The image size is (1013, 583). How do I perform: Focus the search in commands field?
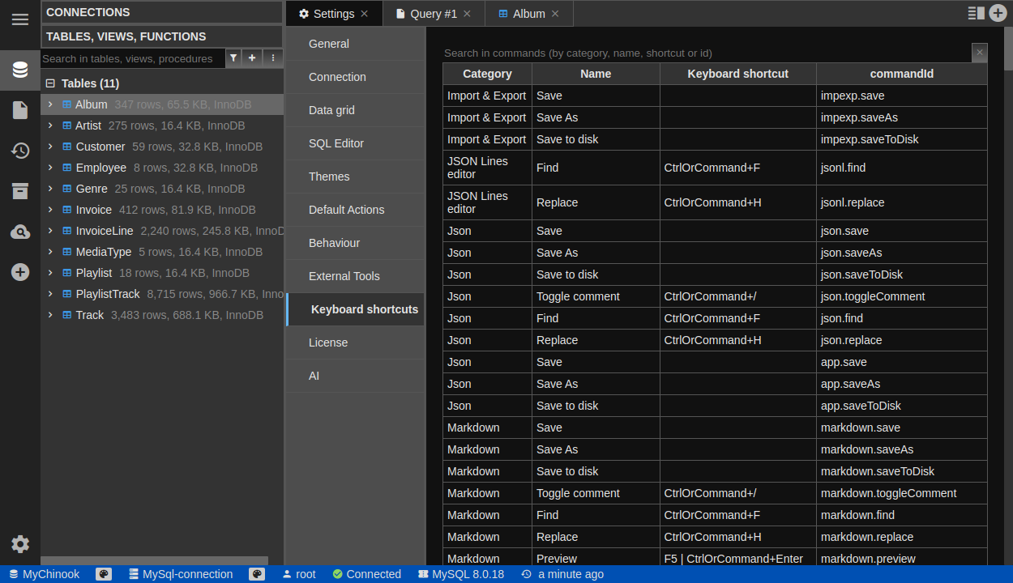click(705, 53)
